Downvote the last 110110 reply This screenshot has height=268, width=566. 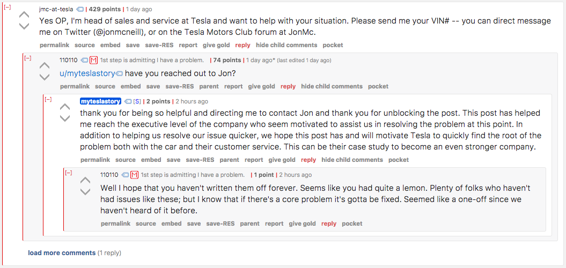(85, 191)
